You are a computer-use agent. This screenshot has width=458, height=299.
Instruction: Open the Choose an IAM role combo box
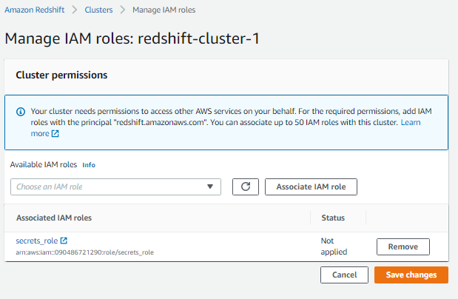tap(115, 187)
